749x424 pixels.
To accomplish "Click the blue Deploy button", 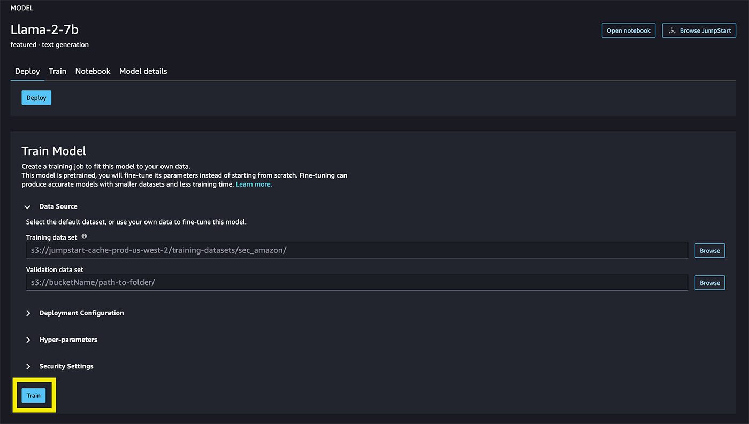I will click(x=36, y=98).
